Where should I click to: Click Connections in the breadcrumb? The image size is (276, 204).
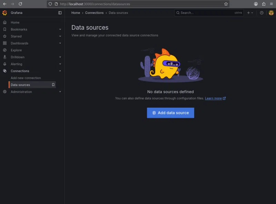click(x=94, y=13)
